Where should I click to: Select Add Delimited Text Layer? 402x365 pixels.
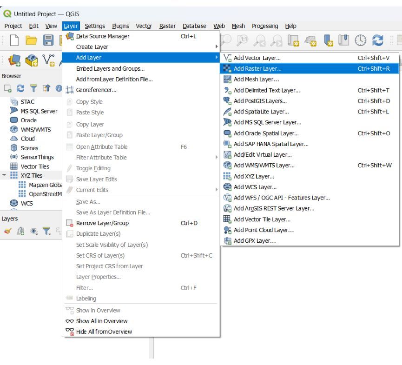click(265, 90)
